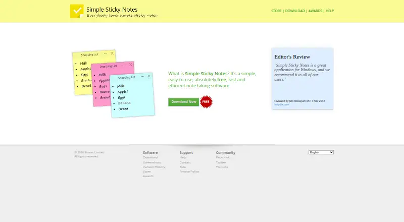Viewport: 404px width, 222px height.
Task: Click the green Download Now button
Action: point(184,102)
